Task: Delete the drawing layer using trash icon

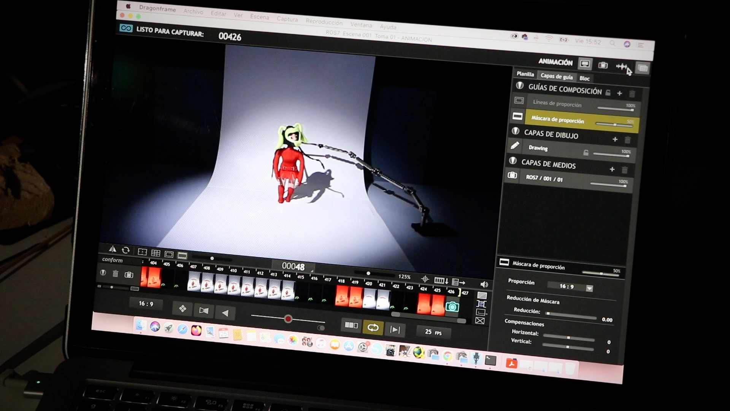Action: click(x=627, y=140)
